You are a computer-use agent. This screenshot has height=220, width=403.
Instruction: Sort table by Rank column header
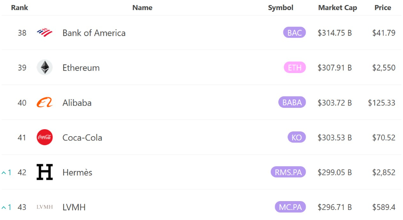pos(19,8)
